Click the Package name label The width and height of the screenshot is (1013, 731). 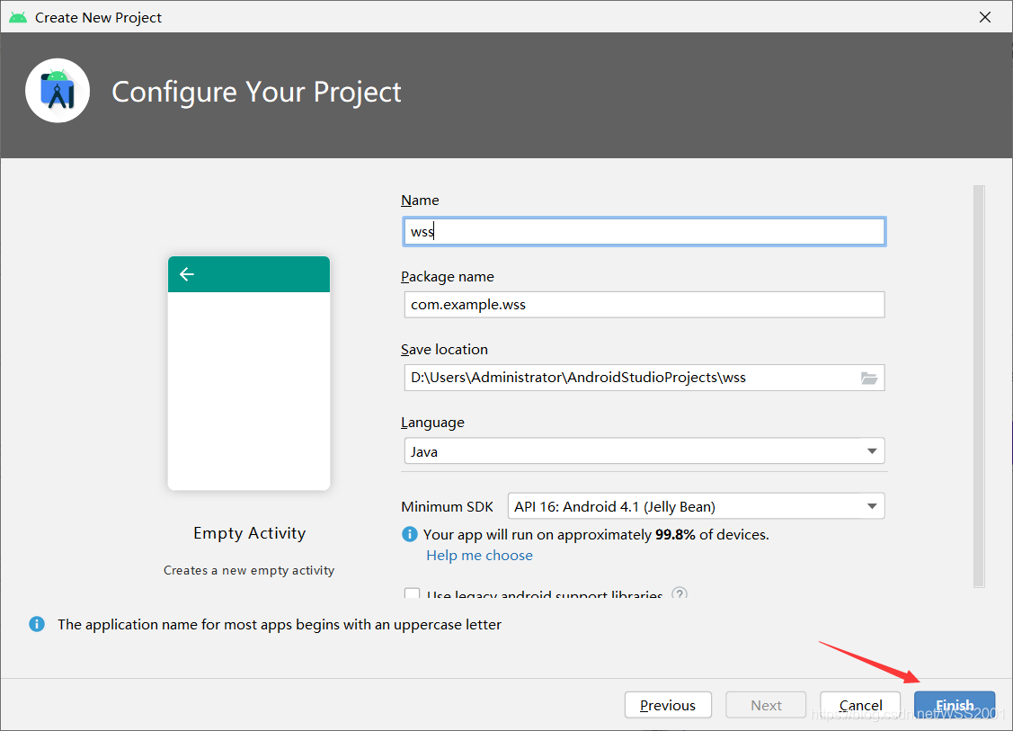pyautogui.click(x=447, y=277)
